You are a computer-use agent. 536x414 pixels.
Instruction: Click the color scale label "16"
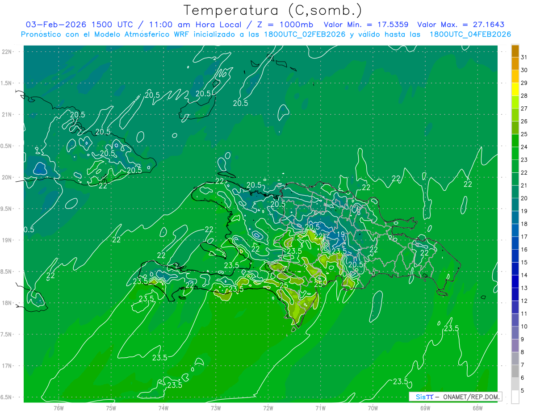click(x=524, y=249)
